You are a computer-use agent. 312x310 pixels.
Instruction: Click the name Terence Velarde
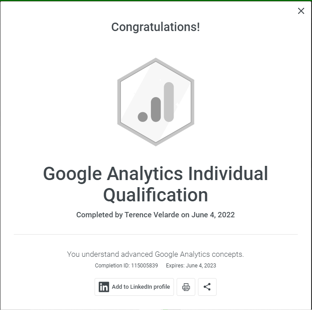(152, 215)
